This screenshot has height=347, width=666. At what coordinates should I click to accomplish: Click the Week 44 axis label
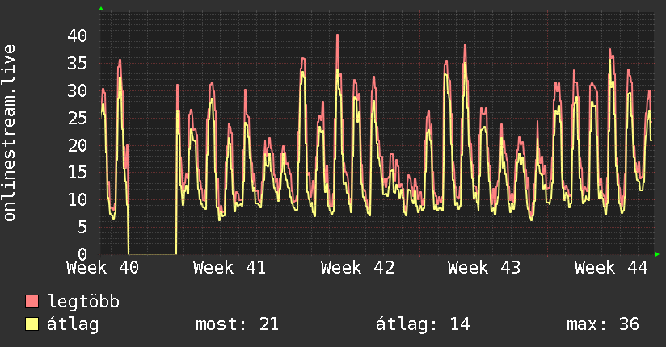tap(611, 268)
